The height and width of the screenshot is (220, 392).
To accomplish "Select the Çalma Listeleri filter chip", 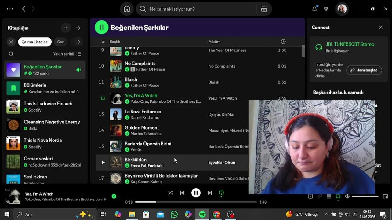I will click(x=35, y=42).
